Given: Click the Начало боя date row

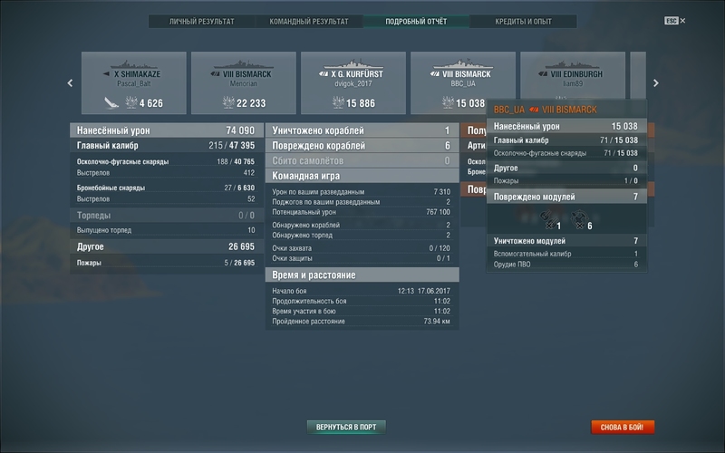Looking at the screenshot, I should click(x=362, y=291).
